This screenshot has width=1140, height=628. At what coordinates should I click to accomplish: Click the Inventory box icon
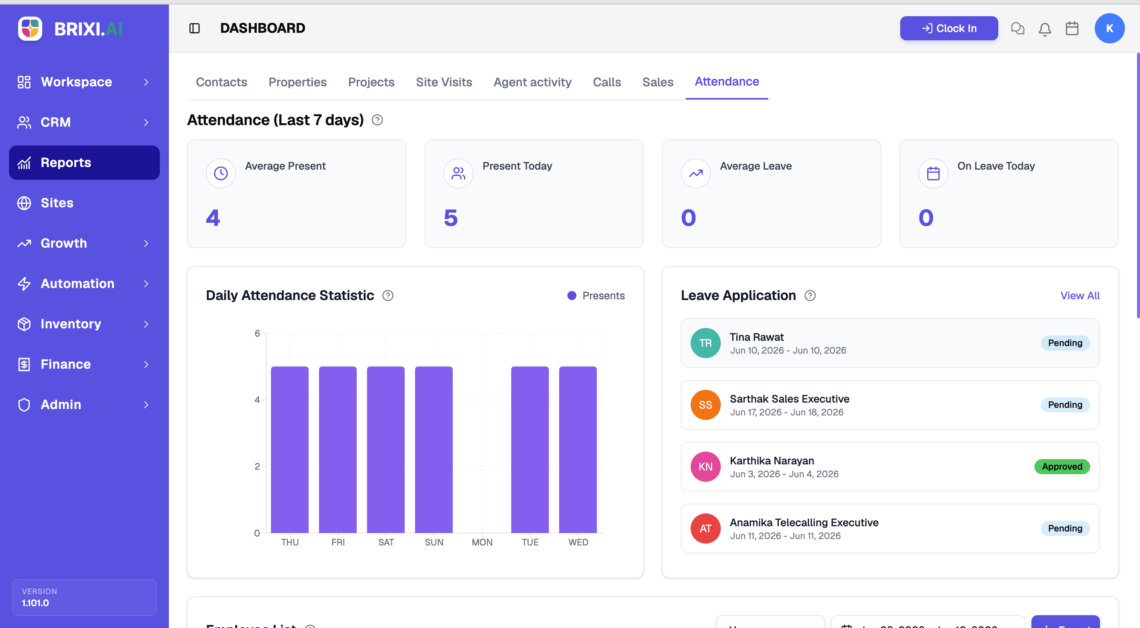coord(24,323)
